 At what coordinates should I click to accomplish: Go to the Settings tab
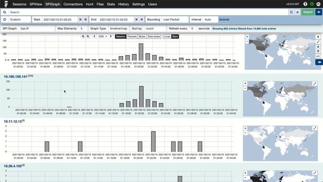coord(138,4)
